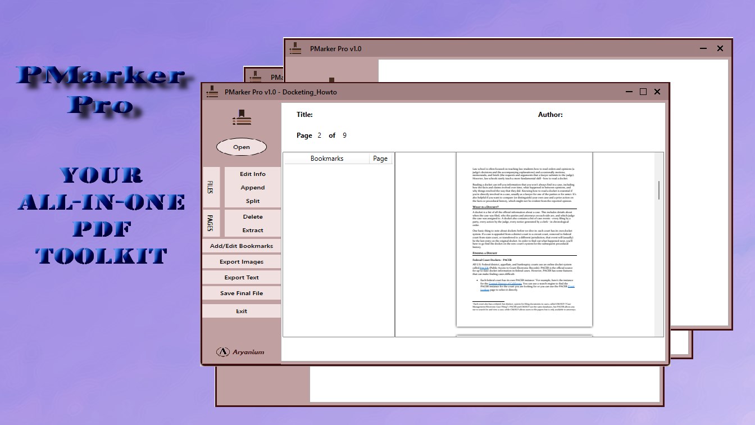Click Export Images
This screenshot has height=425, width=755.
coord(242,262)
